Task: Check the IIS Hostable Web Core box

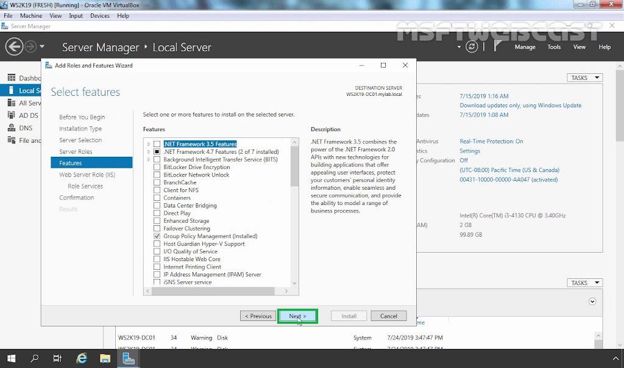Action: [x=157, y=259]
